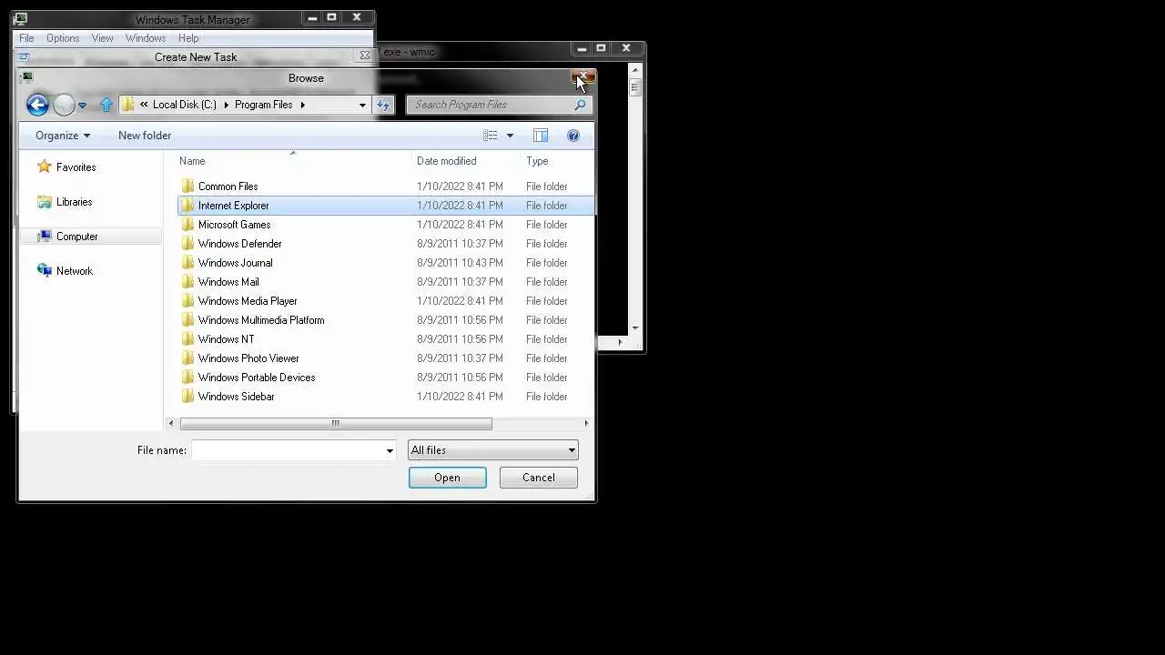This screenshot has height=655, width=1165.
Task: Select the Windows NT folder
Action: click(x=386, y=339)
